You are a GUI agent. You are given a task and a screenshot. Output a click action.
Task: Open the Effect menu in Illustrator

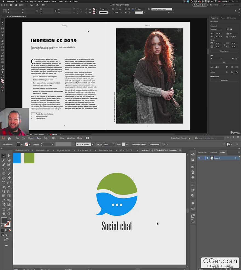pyautogui.click(x=54, y=138)
